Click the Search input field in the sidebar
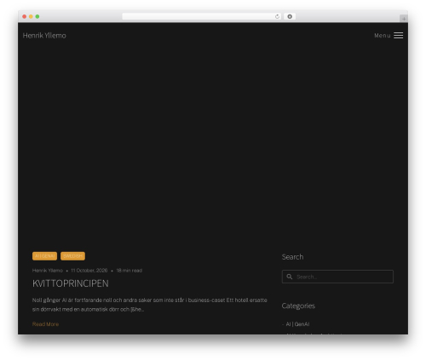Screen dimensions: 426x360 click(337, 277)
